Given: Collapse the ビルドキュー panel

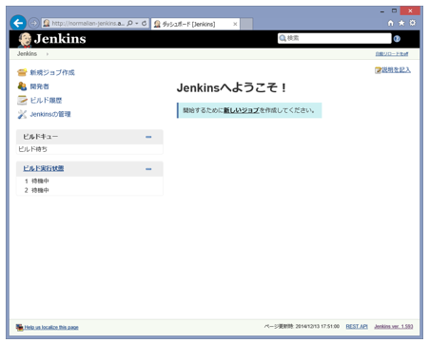Looking at the screenshot, I should tap(148, 137).
